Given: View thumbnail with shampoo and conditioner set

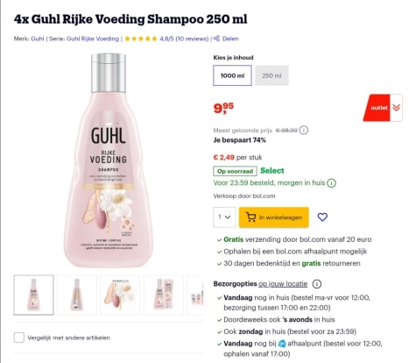Looking at the screenshot, I should tap(164, 295).
